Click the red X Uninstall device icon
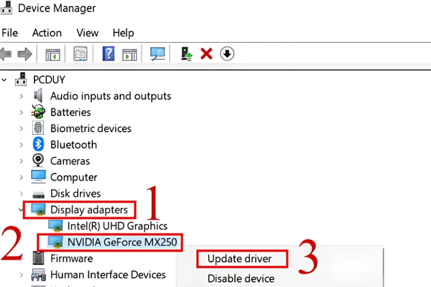The image size is (431, 287). click(206, 54)
